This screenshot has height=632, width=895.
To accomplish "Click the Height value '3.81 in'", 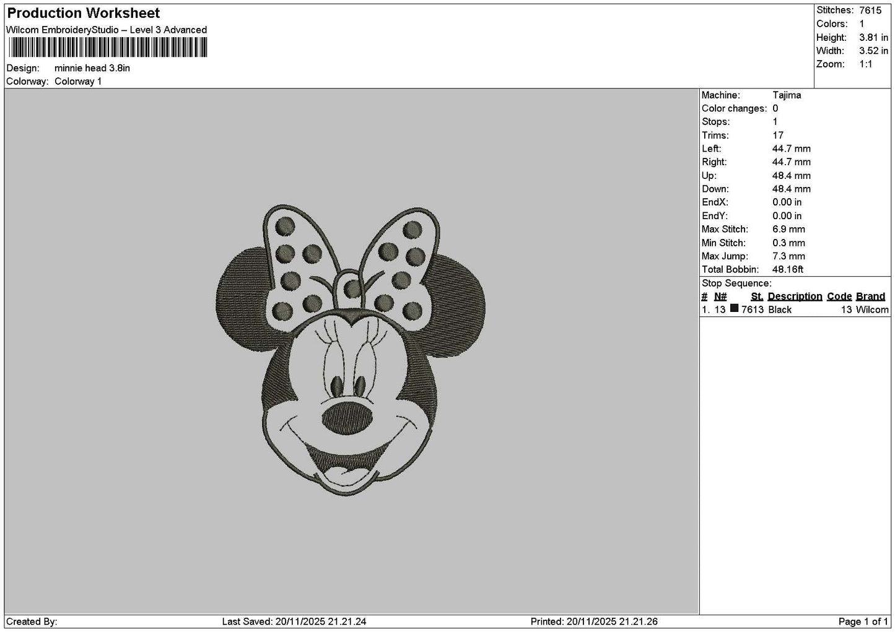I will click(873, 37).
